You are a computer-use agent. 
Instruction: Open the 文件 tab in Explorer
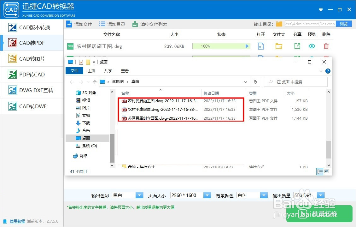tap(74, 71)
